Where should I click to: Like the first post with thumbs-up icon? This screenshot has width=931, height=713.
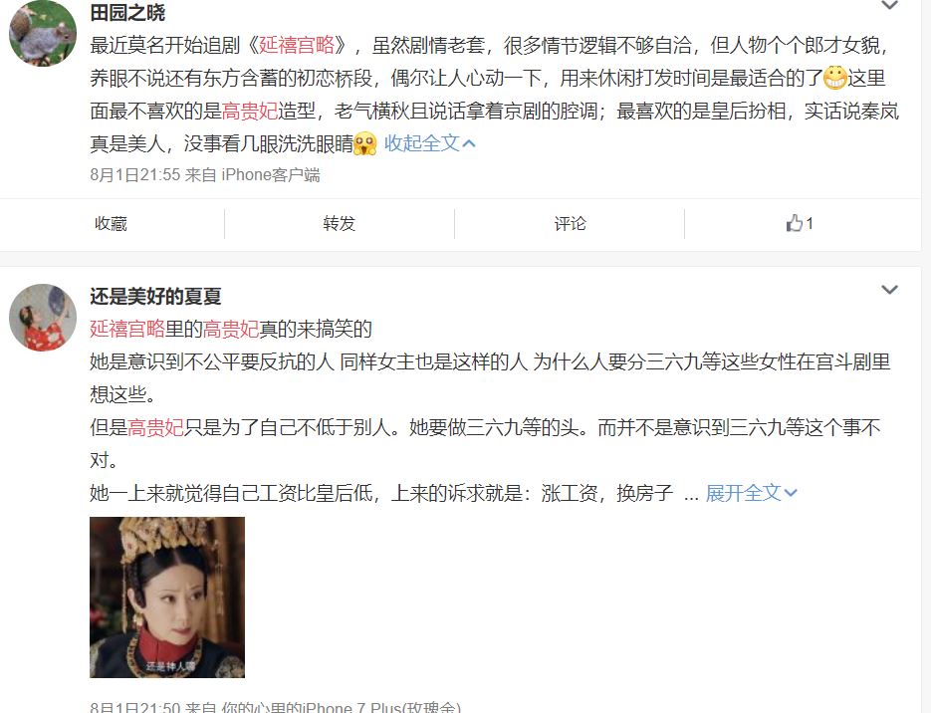800,223
